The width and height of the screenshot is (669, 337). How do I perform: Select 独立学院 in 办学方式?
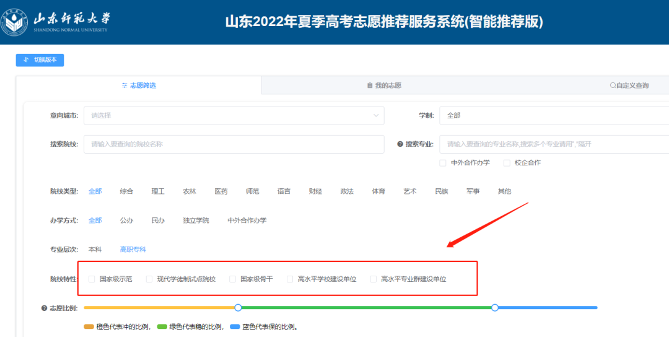(196, 221)
